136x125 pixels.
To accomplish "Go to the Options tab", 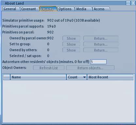I will [66, 9].
